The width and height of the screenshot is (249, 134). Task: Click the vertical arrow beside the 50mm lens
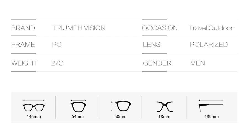[x=112, y=106]
